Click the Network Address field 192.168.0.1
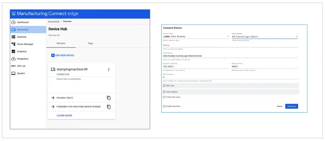Viewport: 326px width, 141px height. pyautogui.click(x=196, y=67)
